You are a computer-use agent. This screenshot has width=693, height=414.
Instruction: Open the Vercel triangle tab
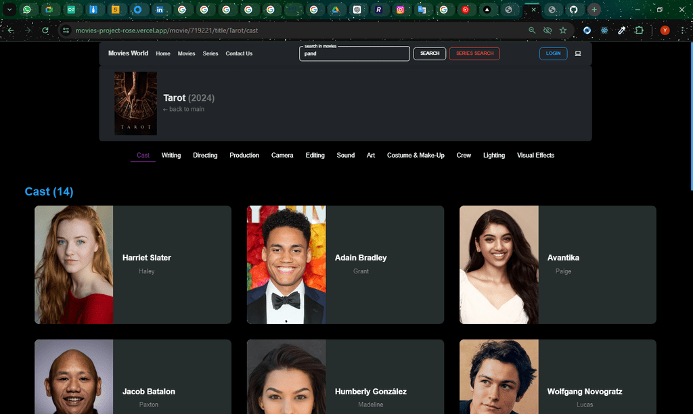(x=487, y=9)
